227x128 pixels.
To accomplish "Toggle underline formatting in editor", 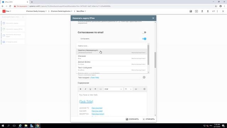I will (x=90, y=89).
